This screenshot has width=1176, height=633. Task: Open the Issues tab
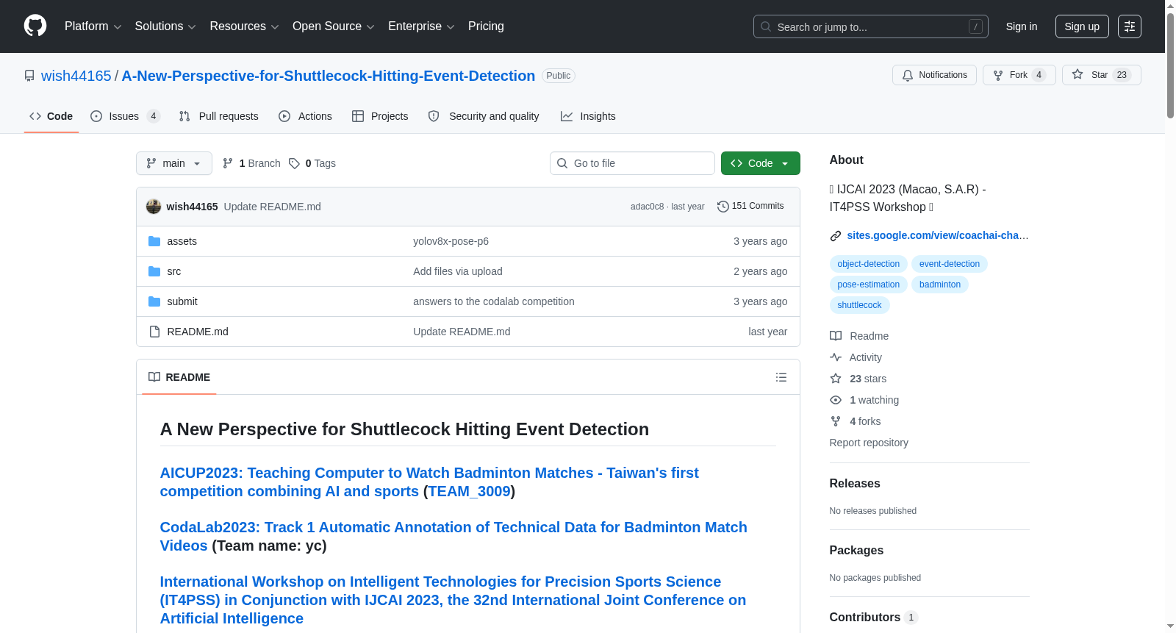pyautogui.click(x=125, y=116)
